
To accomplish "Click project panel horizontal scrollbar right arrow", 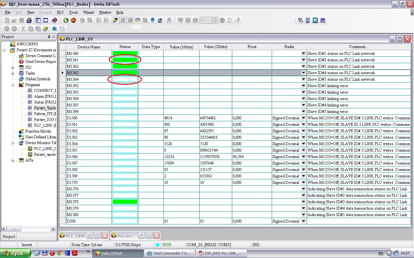I will 54,229.
